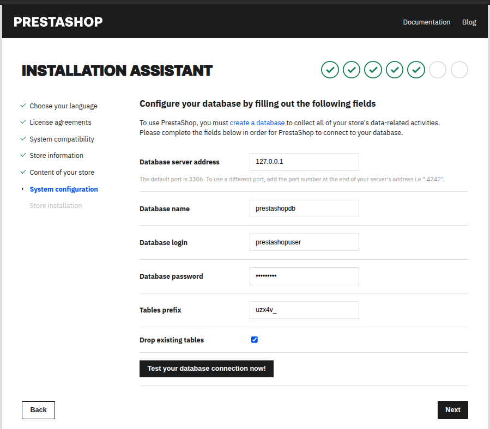
Task: Click the checkmark beside Choose your language
Action: point(23,106)
